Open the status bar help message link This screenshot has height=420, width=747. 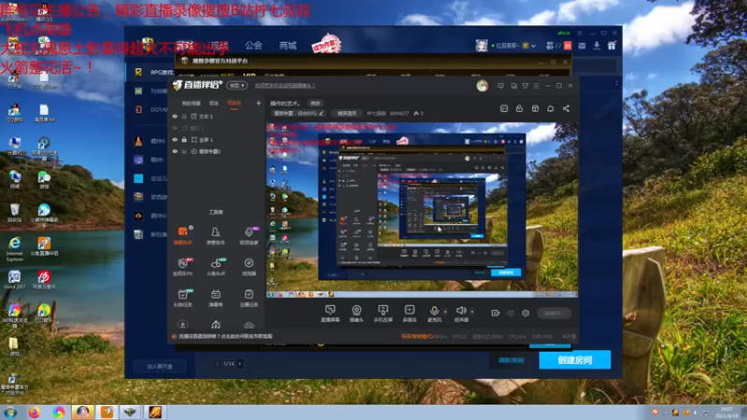click(x=225, y=336)
